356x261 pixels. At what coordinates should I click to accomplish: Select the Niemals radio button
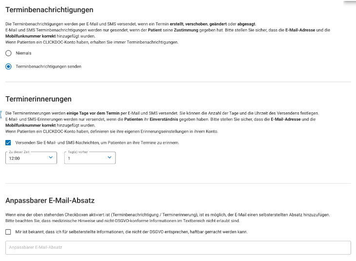(8, 53)
